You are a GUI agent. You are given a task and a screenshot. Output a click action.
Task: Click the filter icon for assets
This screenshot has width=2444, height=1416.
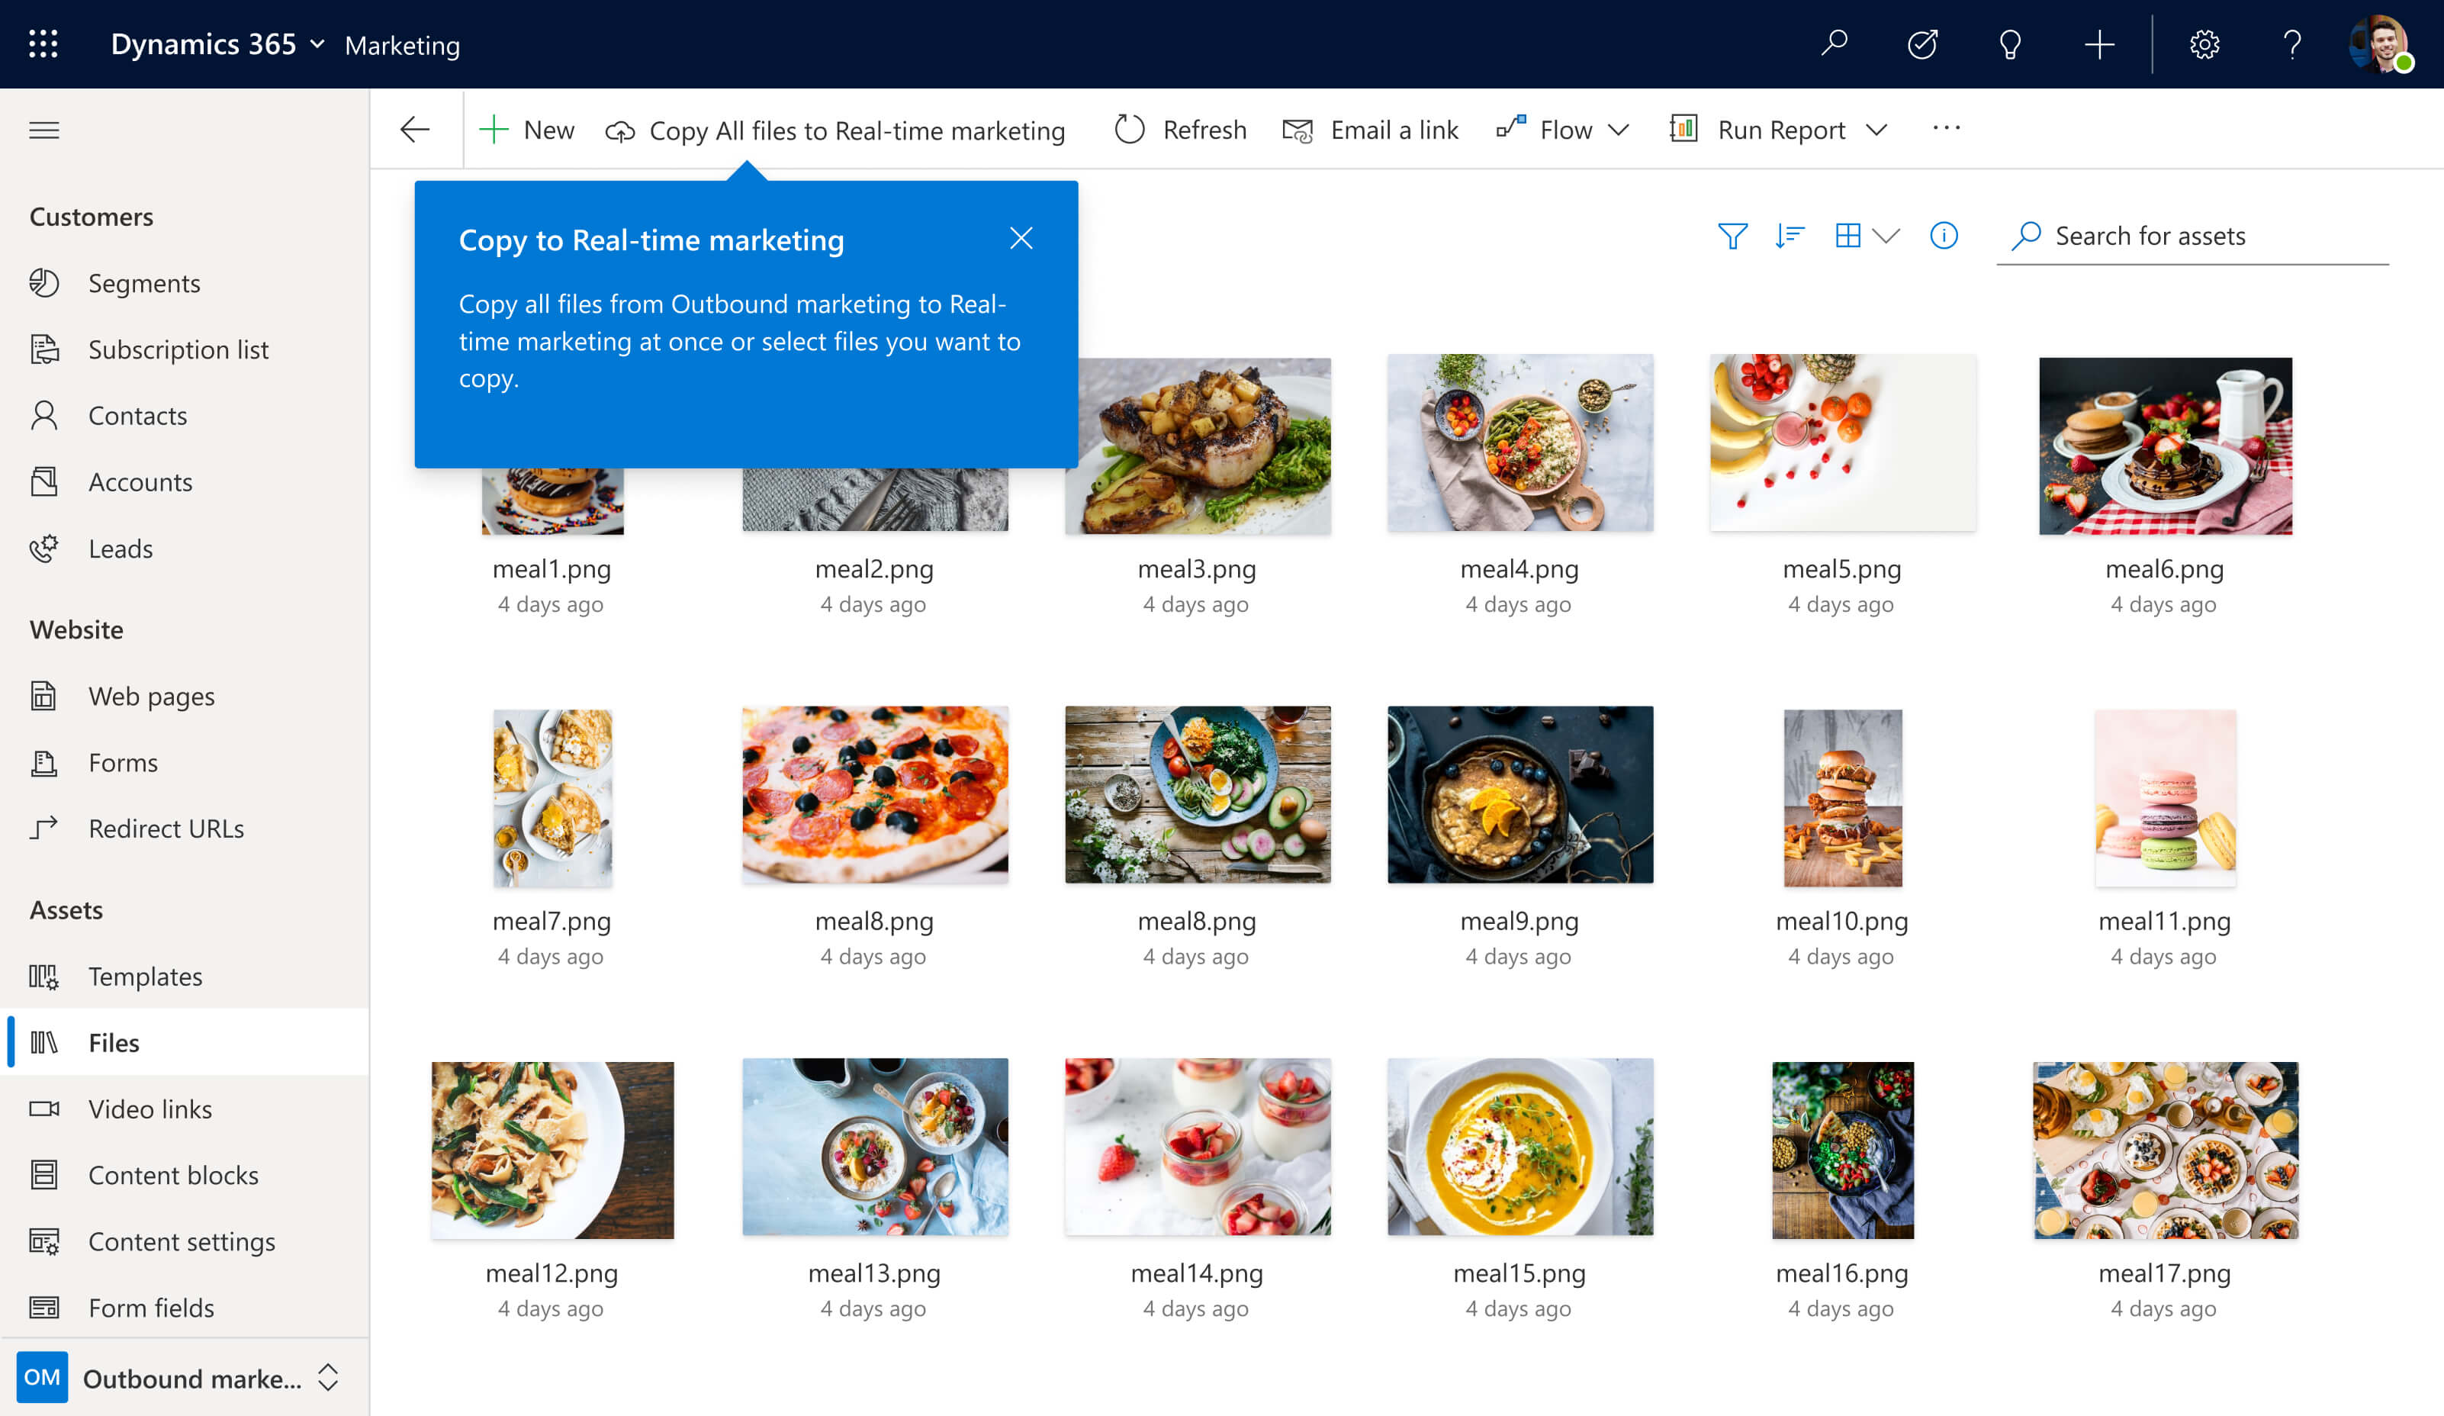coord(1733,234)
